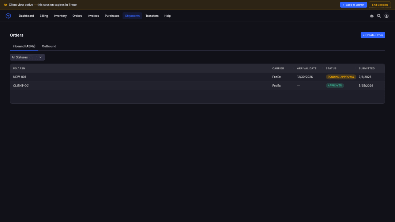
Task: Click the SUBMITTED column header
Action: (x=366, y=68)
